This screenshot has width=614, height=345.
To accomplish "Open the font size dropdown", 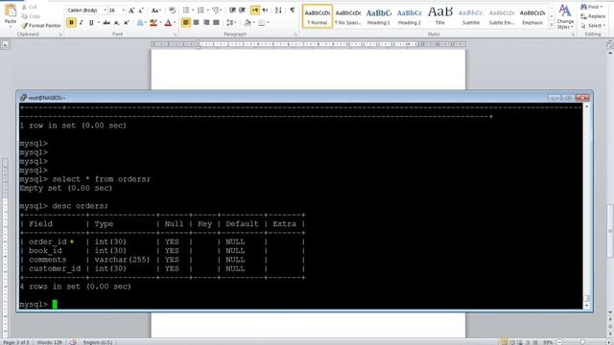I will (124, 11).
